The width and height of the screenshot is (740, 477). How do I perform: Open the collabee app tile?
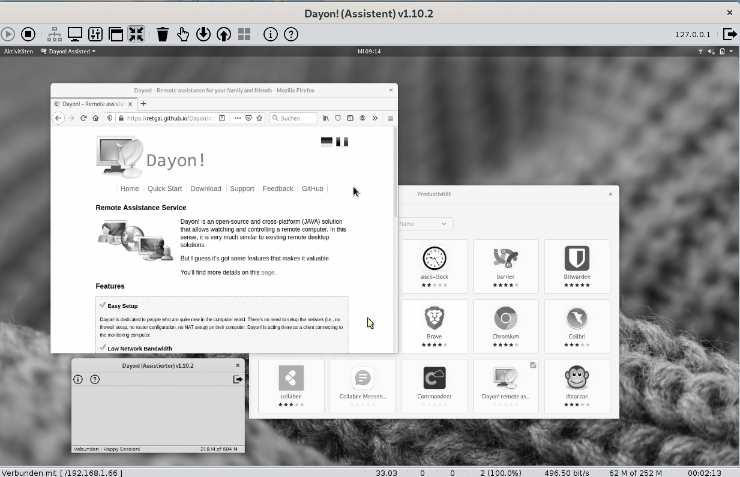(x=291, y=386)
